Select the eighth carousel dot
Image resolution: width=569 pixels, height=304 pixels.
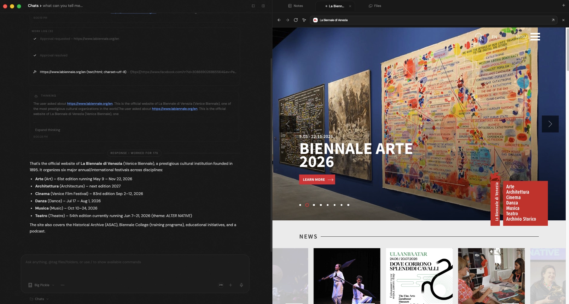coord(348,205)
